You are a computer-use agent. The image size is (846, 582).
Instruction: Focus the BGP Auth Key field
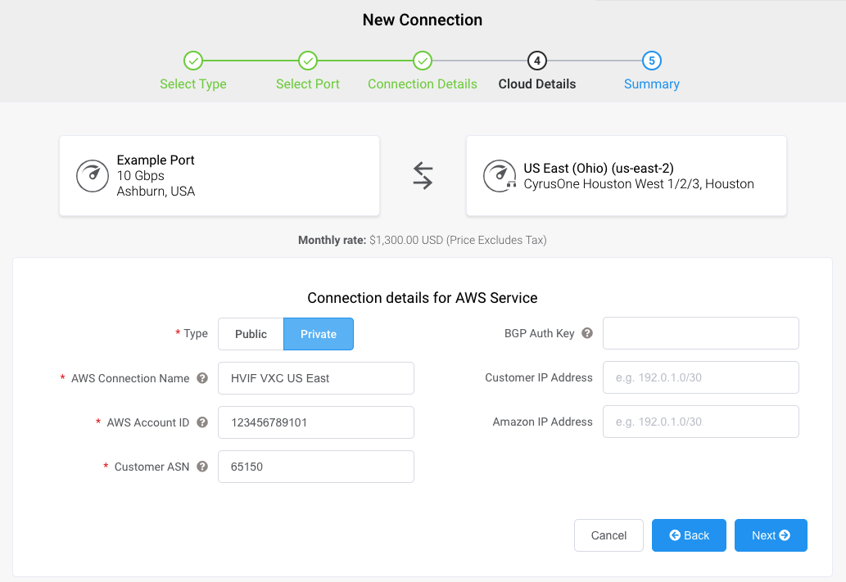pos(701,333)
